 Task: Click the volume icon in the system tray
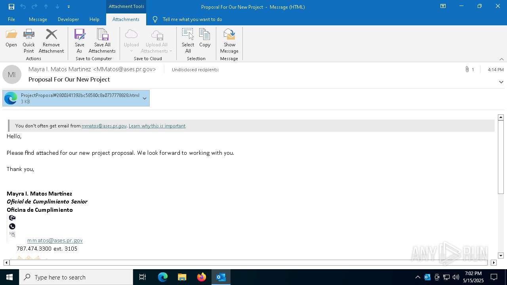coord(456,277)
